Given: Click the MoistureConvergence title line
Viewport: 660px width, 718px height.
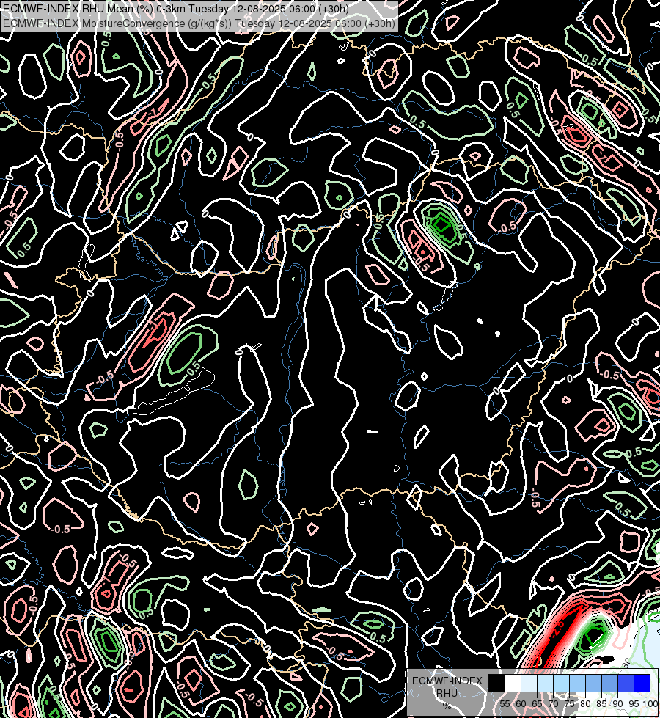Looking at the screenshot, I should tap(198, 23).
